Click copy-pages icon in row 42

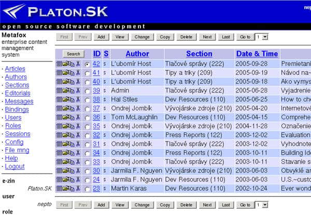coord(72,64)
